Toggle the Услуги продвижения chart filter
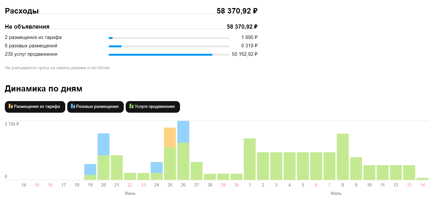Screen dimensions: 434x199 tap(153, 107)
